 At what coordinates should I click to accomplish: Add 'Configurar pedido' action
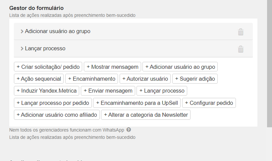tap(209, 103)
